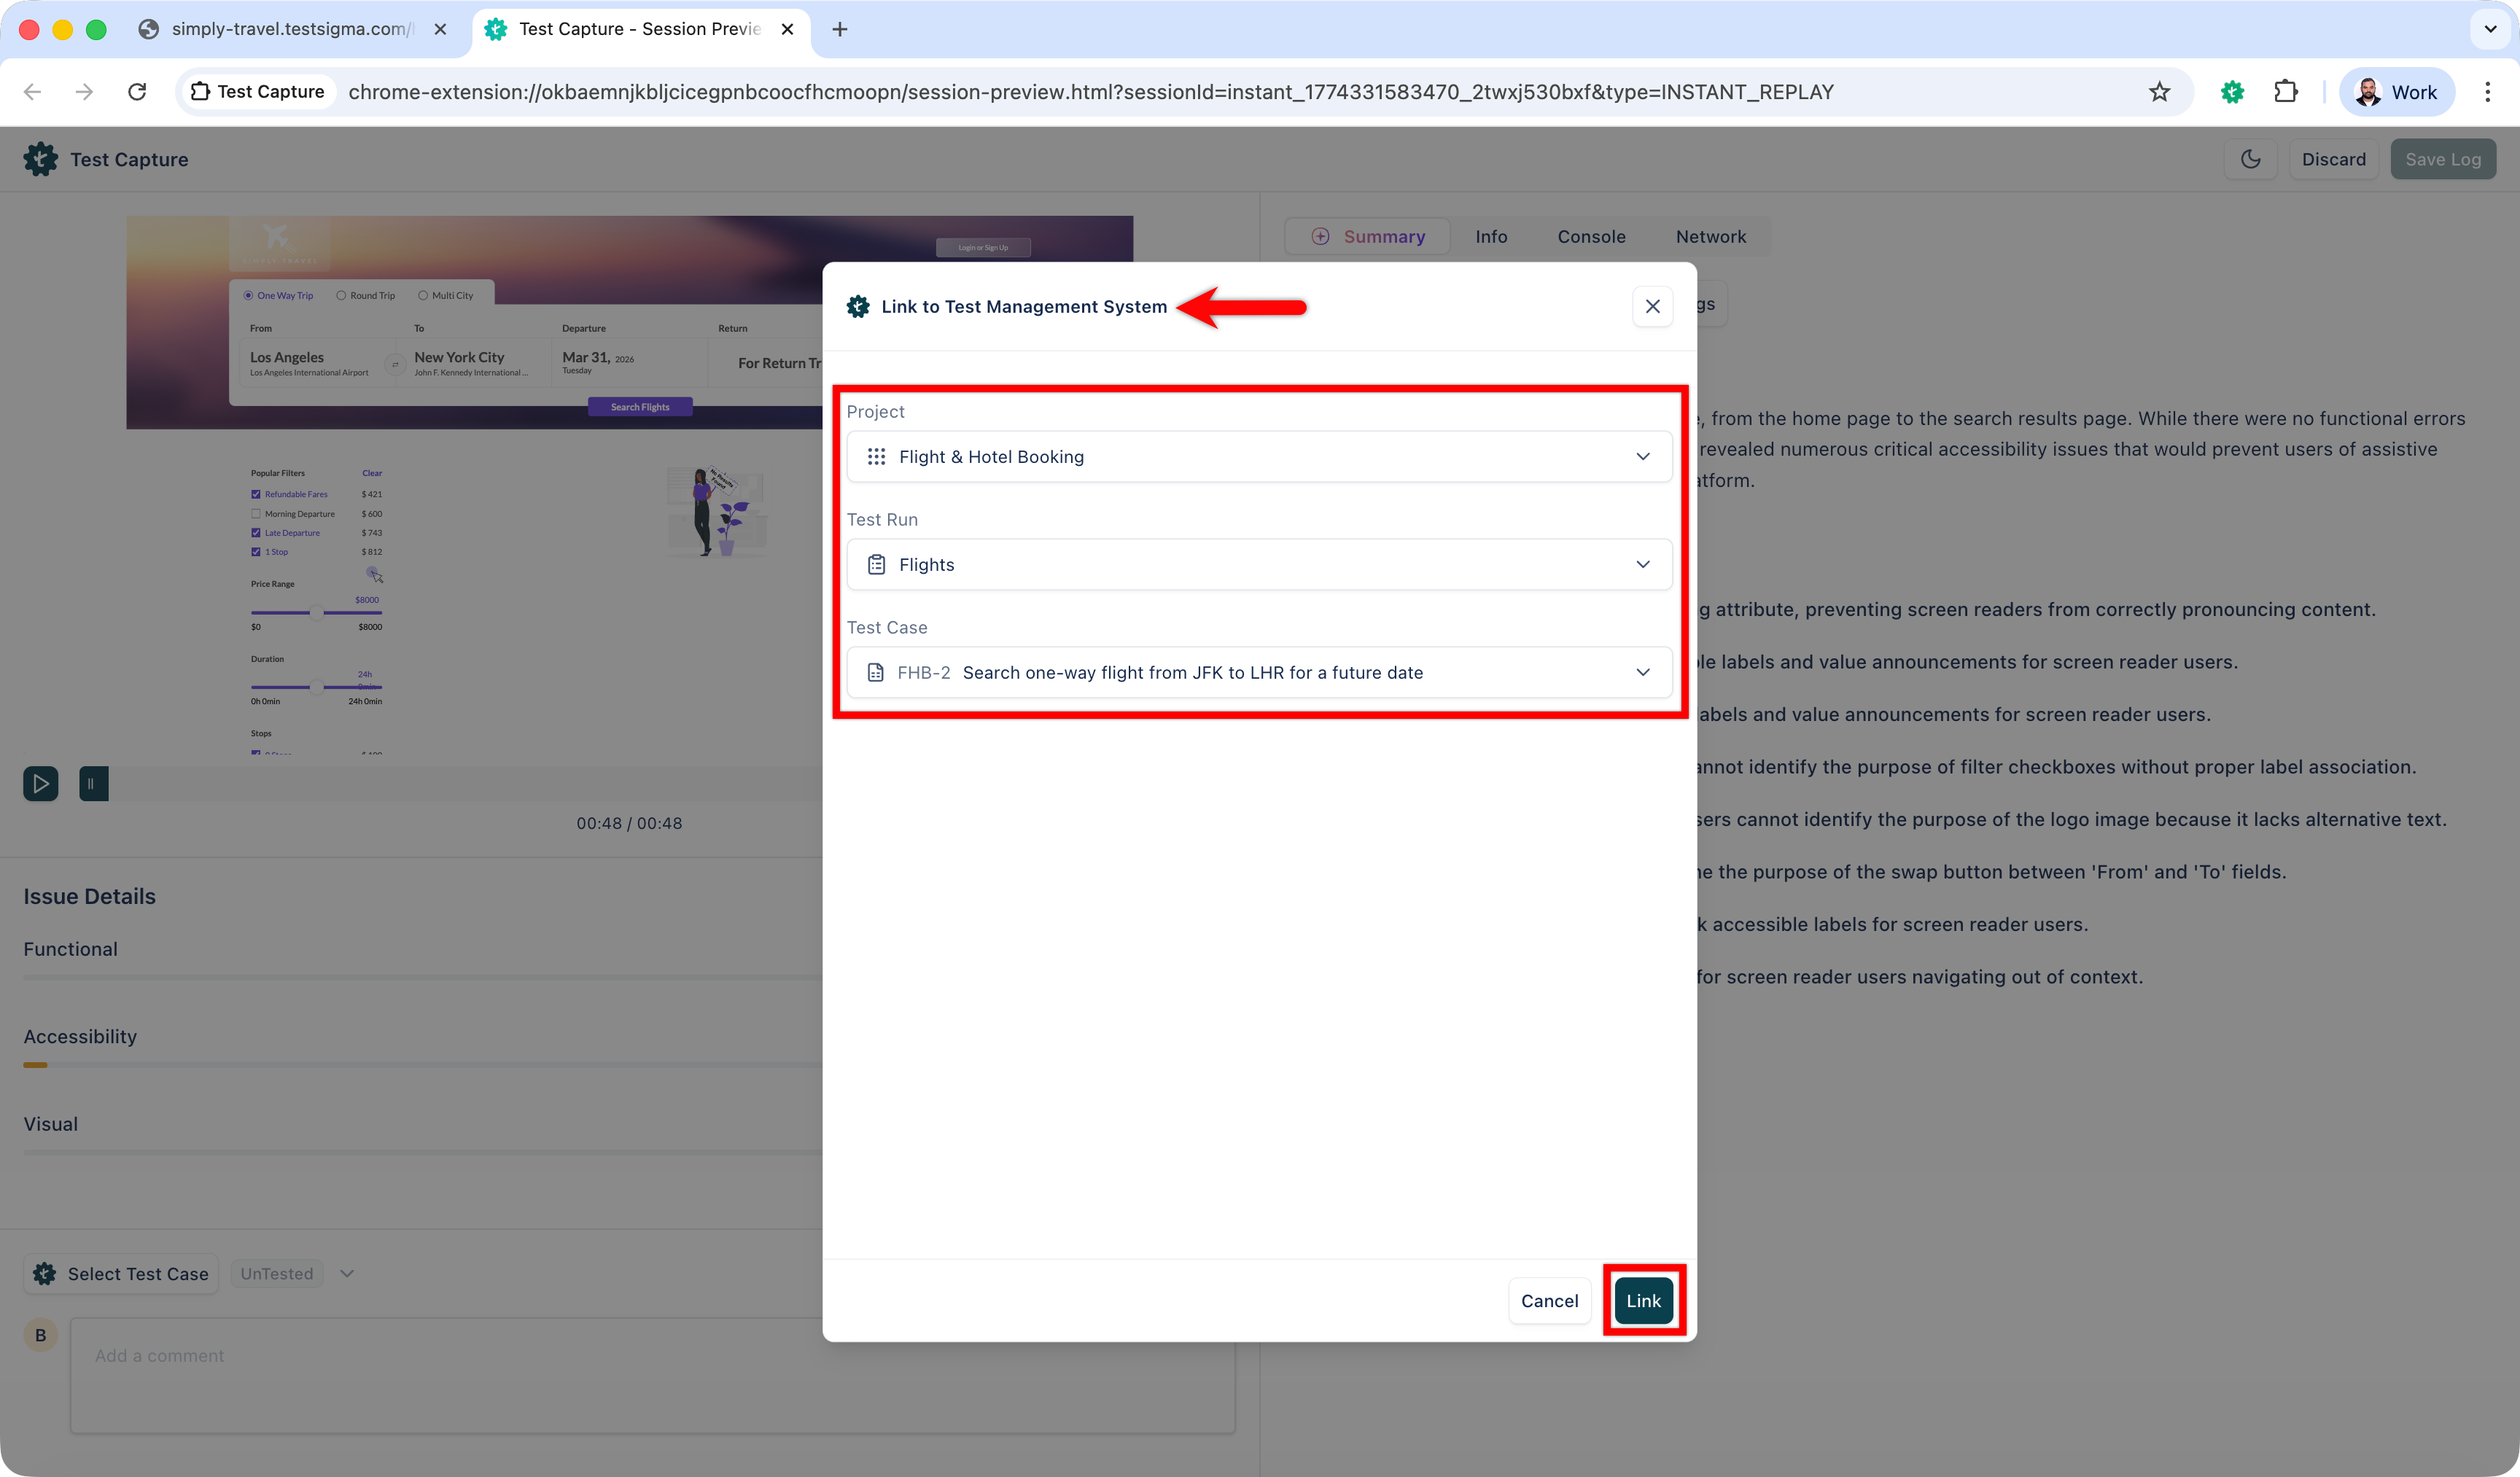This screenshot has height=1477, width=2520.
Task: Check the Morning Departure filter
Action: [x=256, y=513]
